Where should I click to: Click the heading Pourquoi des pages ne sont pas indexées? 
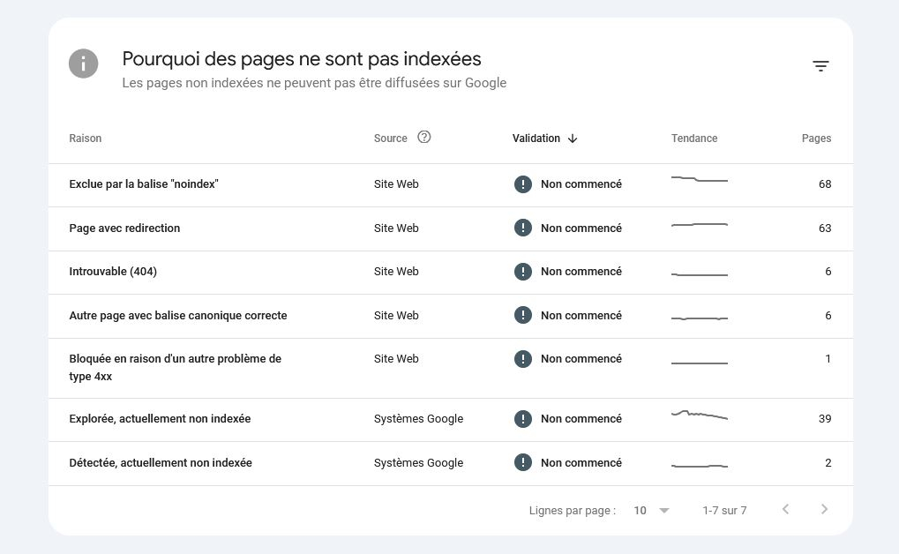[302, 59]
